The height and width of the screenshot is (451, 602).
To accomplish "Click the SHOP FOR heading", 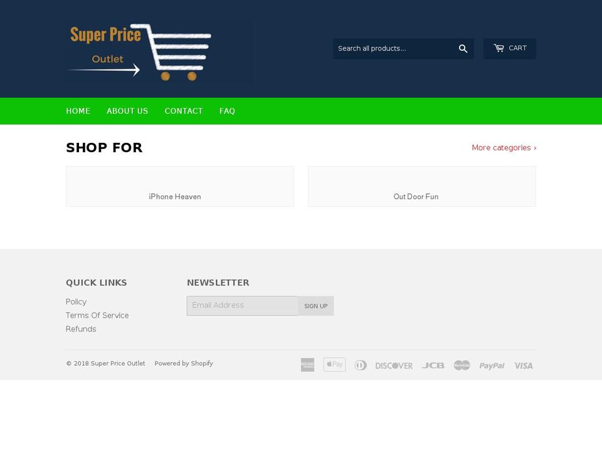I will (x=104, y=148).
